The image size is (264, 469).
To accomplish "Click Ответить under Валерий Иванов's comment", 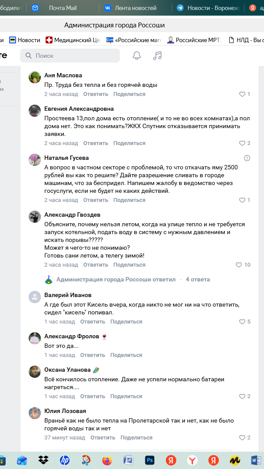I will click(92, 322).
